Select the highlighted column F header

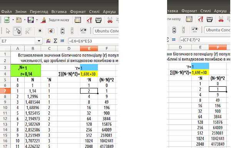pyautogui.click(x=218, y=47)
